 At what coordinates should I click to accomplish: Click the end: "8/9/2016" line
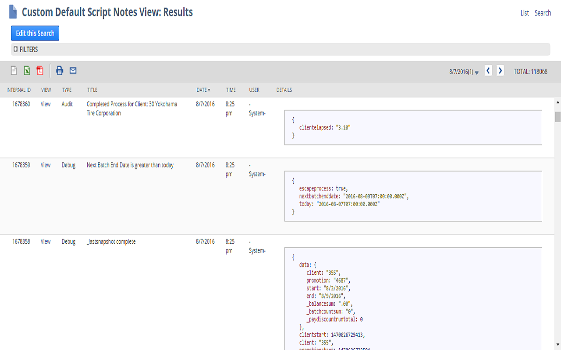pyautogui.click(x=326, y=296)
